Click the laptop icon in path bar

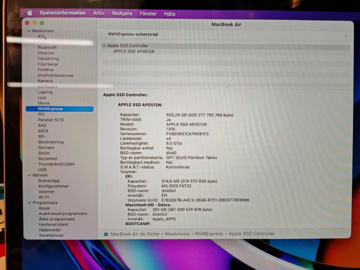(106, 234)
